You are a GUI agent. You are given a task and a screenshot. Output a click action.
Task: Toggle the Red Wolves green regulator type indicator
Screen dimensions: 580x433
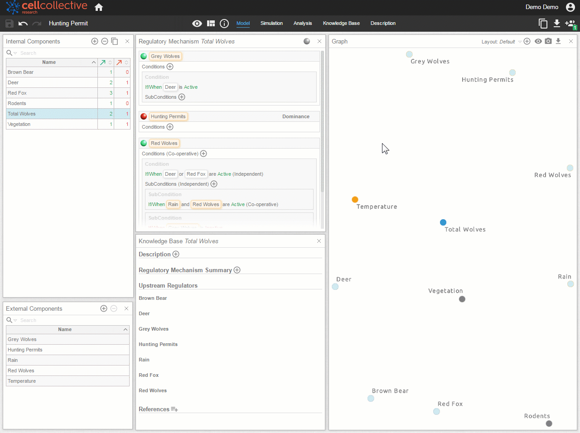coord(144,143)
